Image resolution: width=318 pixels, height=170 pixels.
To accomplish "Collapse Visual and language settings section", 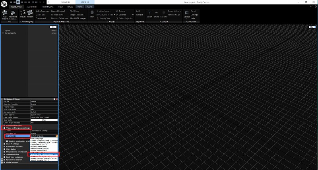I will [x=4, y=128].
